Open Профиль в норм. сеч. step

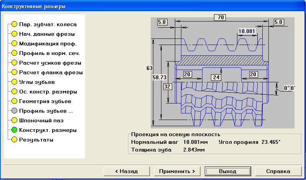pyautogui.click(x=49, y=53)
